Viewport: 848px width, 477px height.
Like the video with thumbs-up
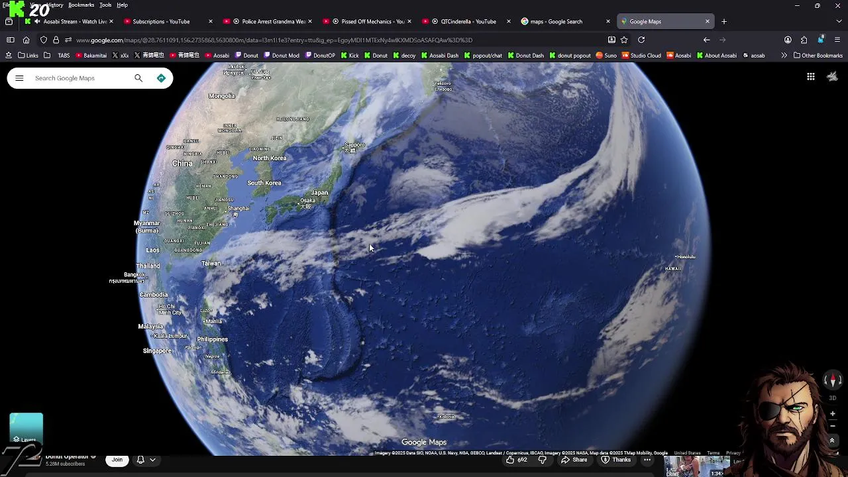point(517,460)
